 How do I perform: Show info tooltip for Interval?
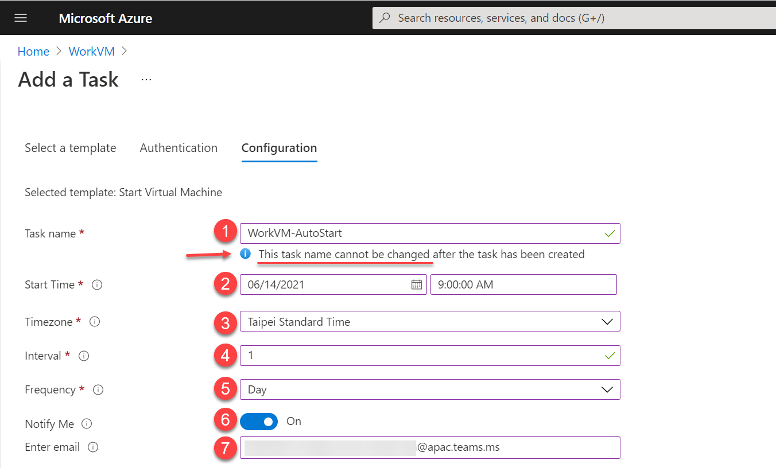tap(84, 356)
